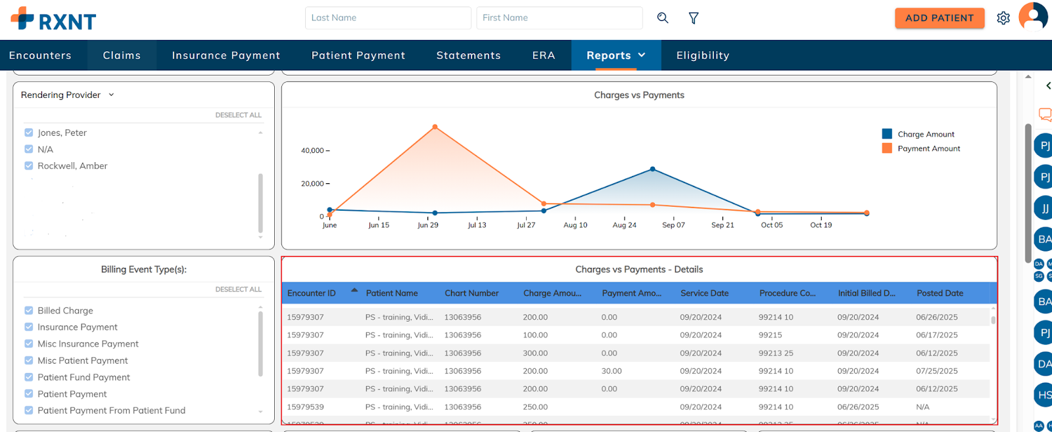Viewport: 1052px width, 432px height.
Task: Expand the Rendering Provider dropdown
Action: [111, 95]
